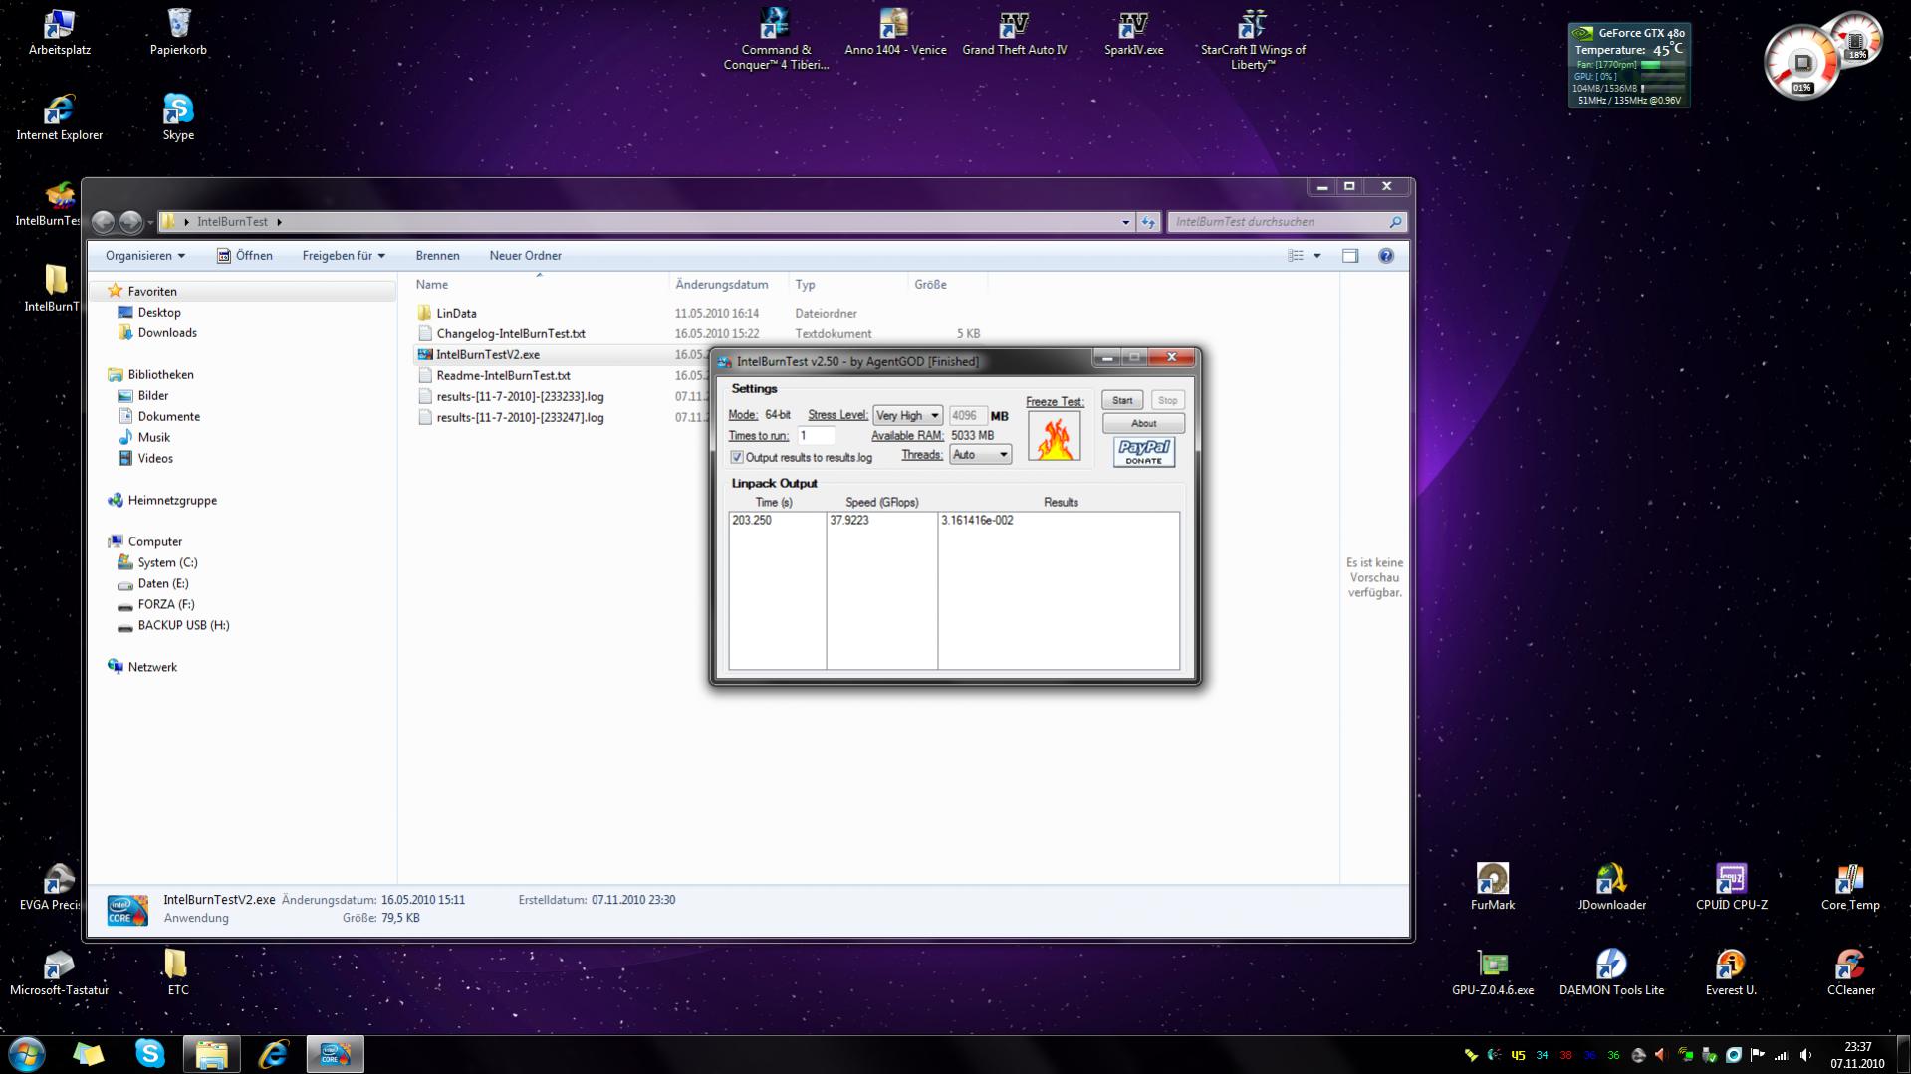Select the Everest U. desktop icon
The image size is (1911, 1074).
coord(1731,972)
